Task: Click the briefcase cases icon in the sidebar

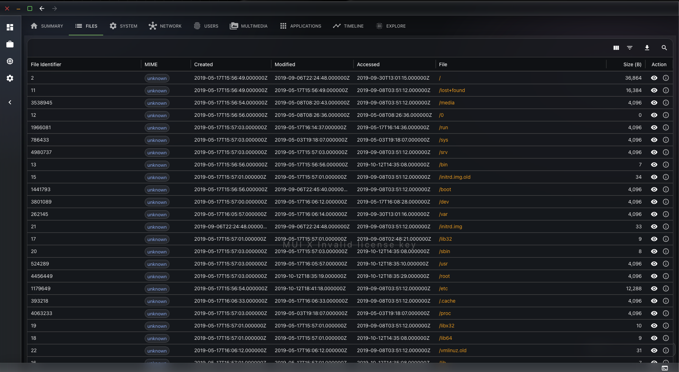Action: pyautogui.click(x=10, y=44)
